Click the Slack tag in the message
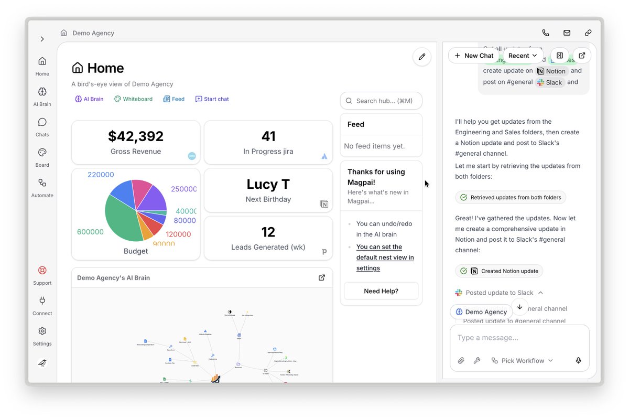 pos(550,82)
